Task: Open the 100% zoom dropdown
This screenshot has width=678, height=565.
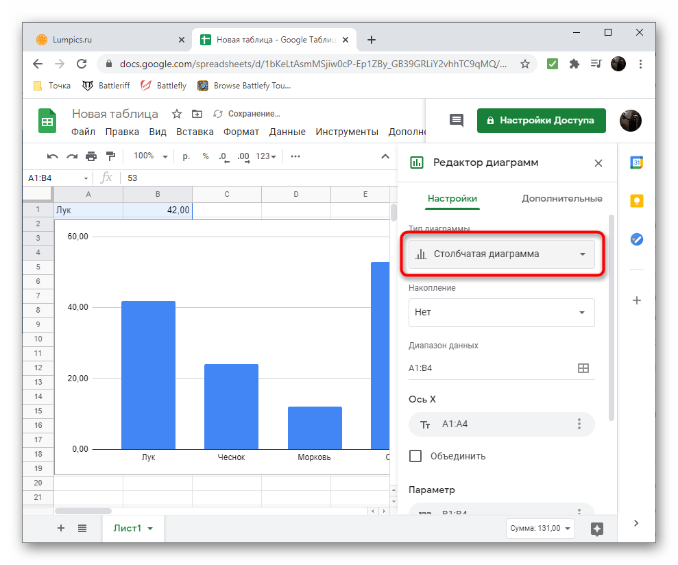Action: pyautogui.click(x=150, y=156)
